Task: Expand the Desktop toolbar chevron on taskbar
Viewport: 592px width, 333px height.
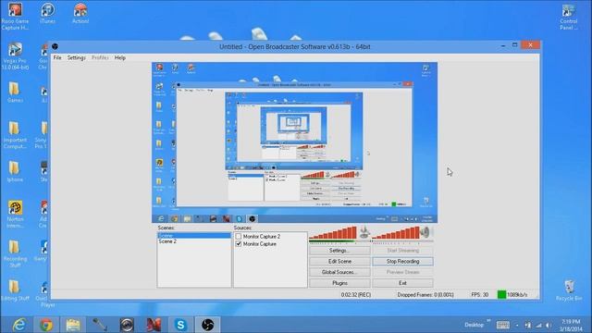Action: [488, 321]
